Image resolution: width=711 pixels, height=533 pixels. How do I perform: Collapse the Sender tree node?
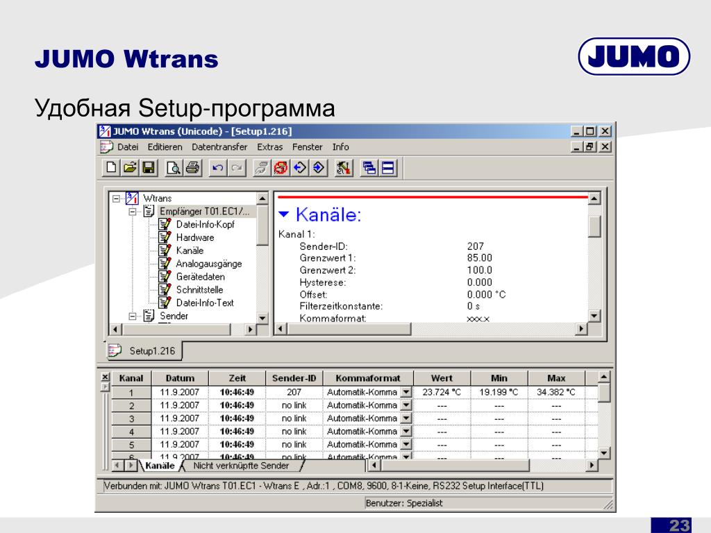point(133,316)
